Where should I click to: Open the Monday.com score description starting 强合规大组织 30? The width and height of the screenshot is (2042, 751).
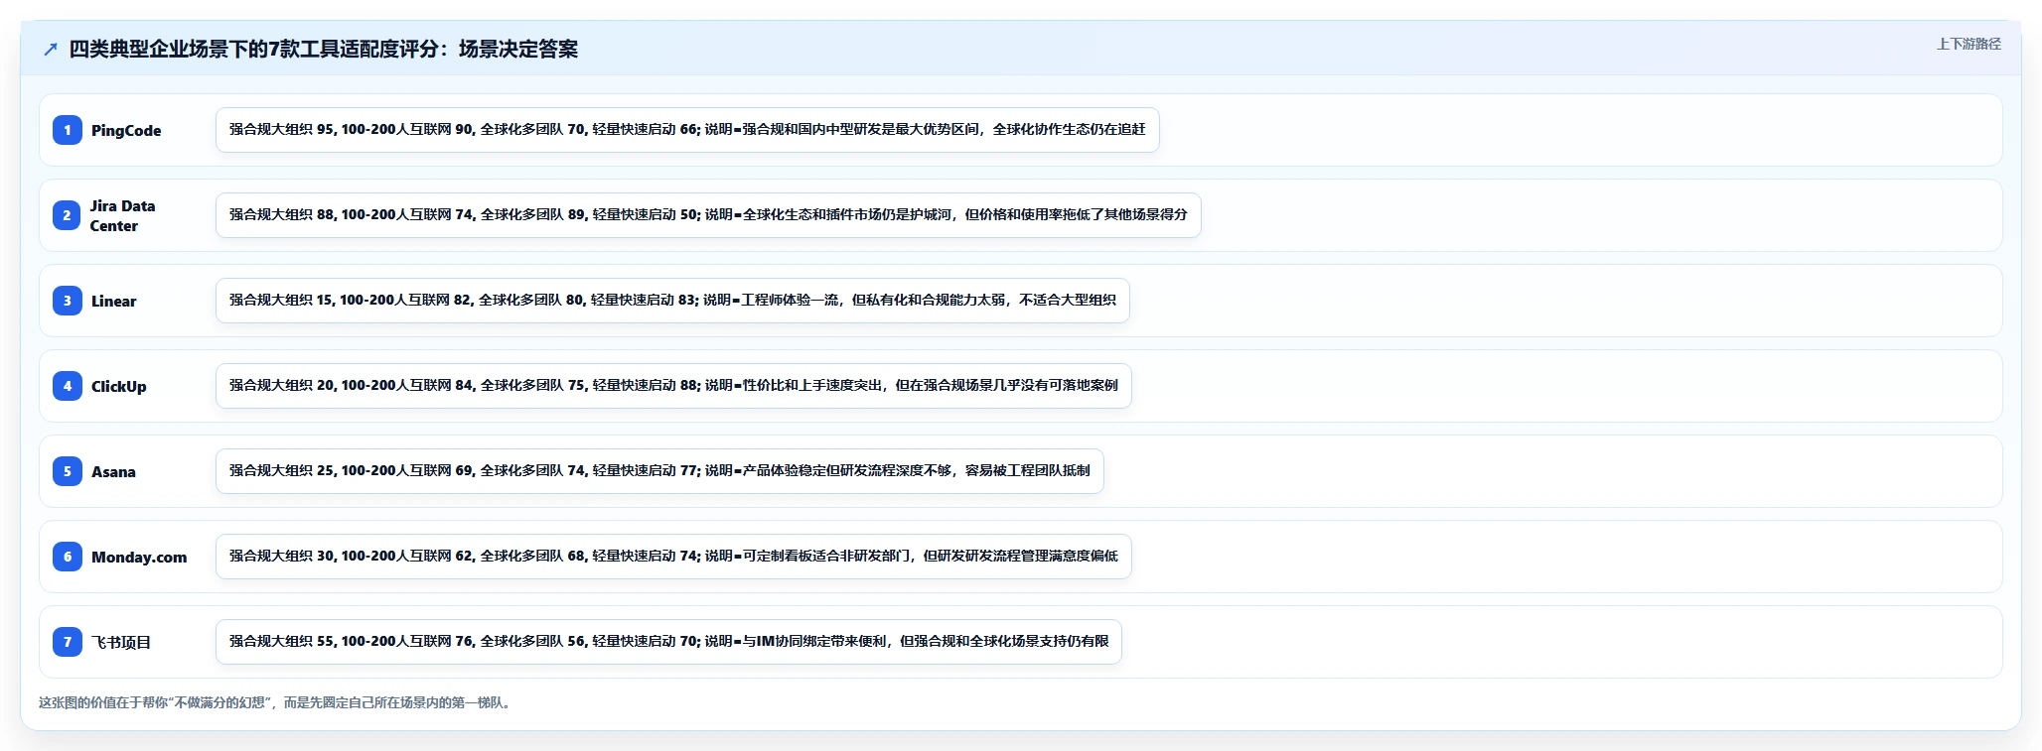(x=673, y=557)
